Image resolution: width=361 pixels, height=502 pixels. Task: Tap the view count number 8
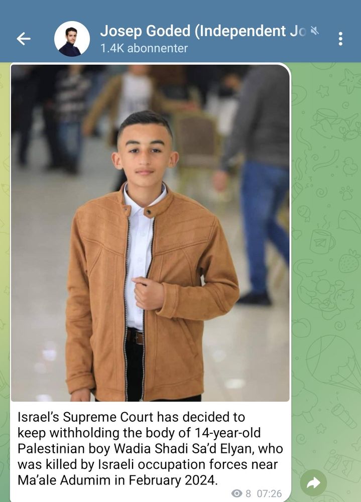pos(248,493)
